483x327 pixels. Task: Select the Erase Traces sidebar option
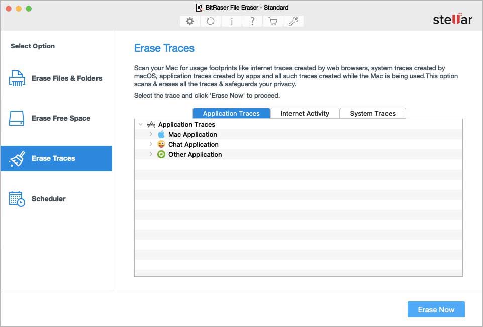(56, 158)
